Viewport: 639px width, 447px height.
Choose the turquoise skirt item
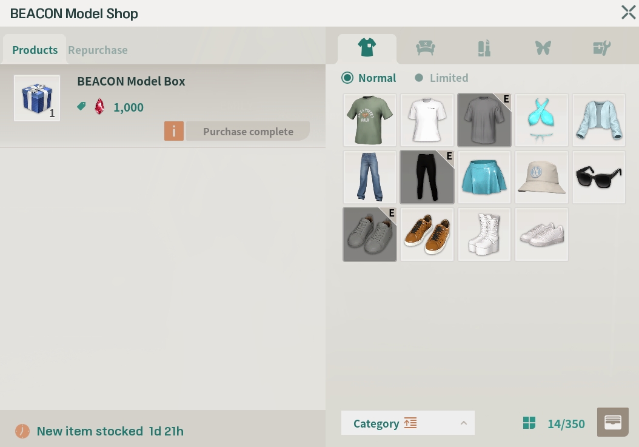[x=484, y=177]
